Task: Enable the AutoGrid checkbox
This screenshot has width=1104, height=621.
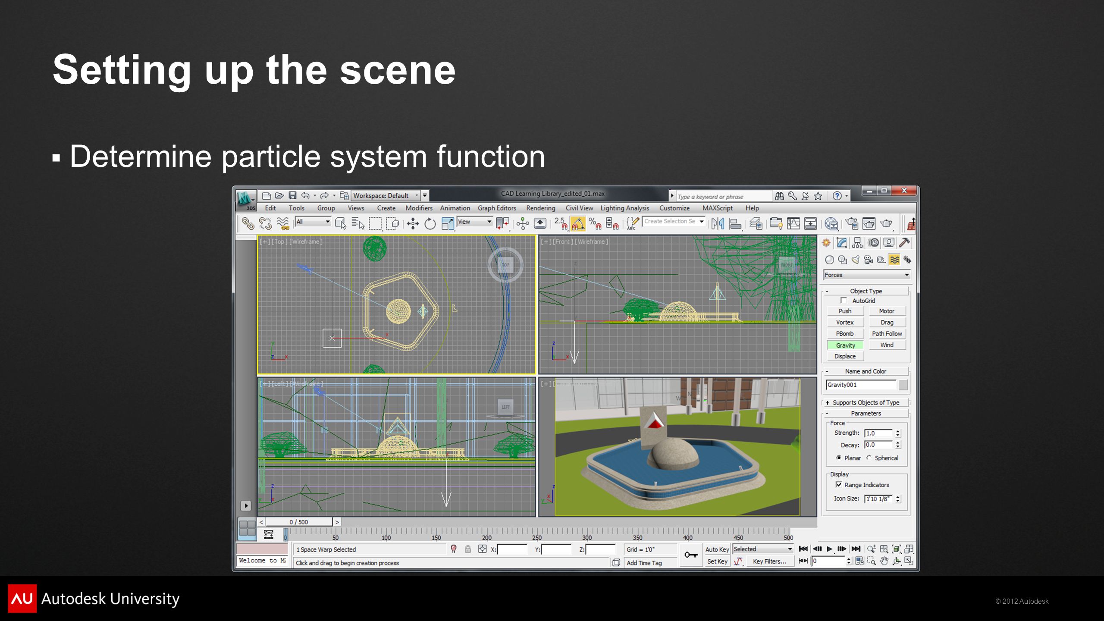Action: point(844,300)
